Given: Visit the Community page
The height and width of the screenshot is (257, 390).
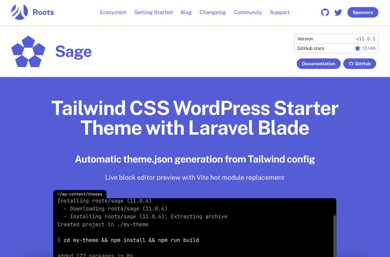Looking at the screenshot, I should tap(248, 12).
